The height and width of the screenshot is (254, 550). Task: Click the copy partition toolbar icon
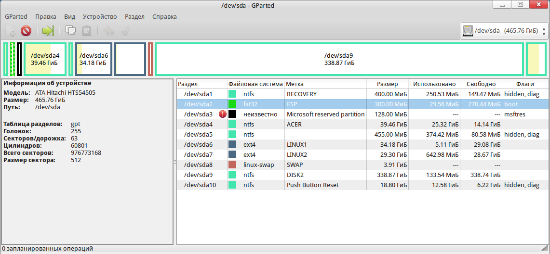coord(70,31)
